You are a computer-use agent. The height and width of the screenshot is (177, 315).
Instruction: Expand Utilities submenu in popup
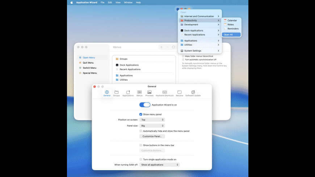[200, 45]
